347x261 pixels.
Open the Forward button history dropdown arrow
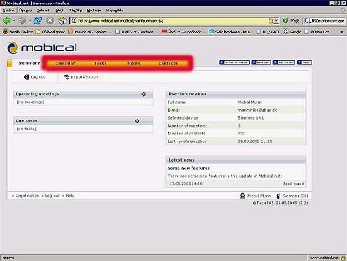[29, 21]
